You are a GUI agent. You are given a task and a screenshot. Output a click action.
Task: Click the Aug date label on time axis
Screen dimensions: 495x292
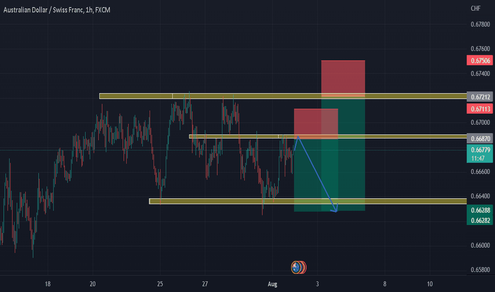[x=272, y=284]
